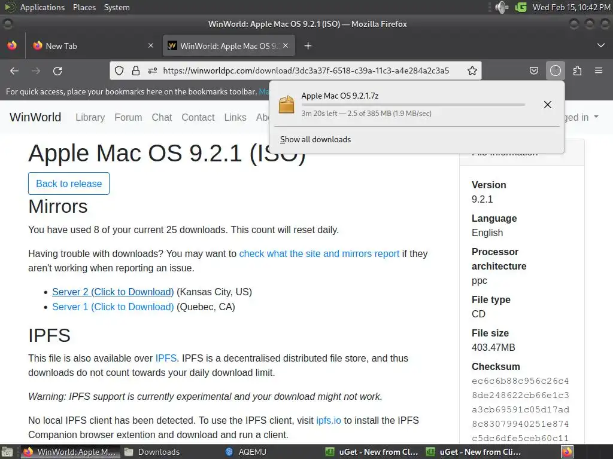The height and width of the screenshot is (459, 613).
Task: Switch to the first uGet New from Clipboard taskbar item
Action: [372, 452]
